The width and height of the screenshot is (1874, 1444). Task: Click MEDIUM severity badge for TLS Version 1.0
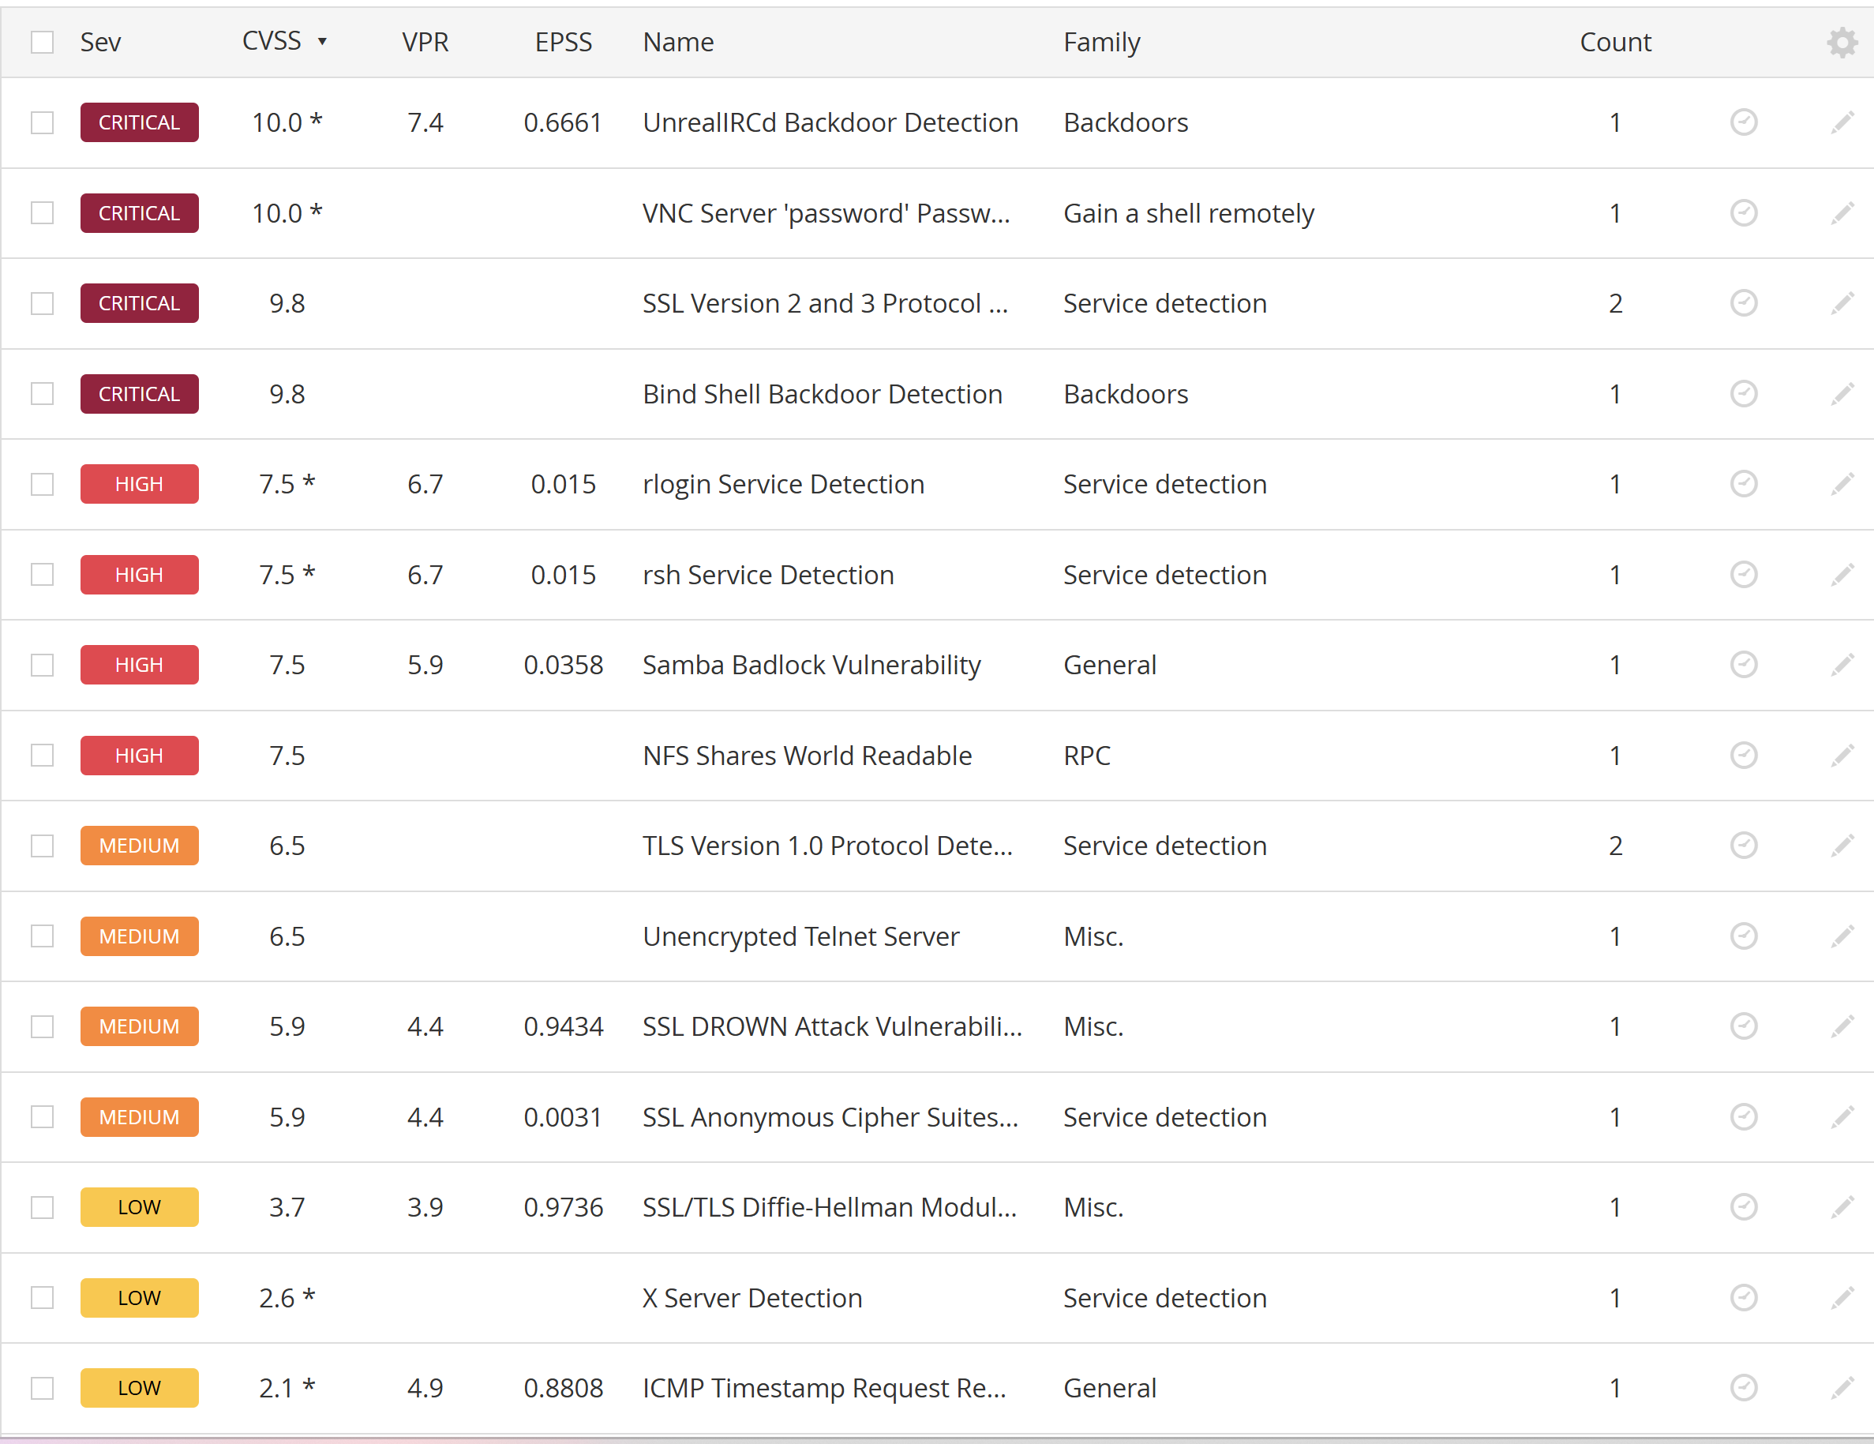click(139, 846)
